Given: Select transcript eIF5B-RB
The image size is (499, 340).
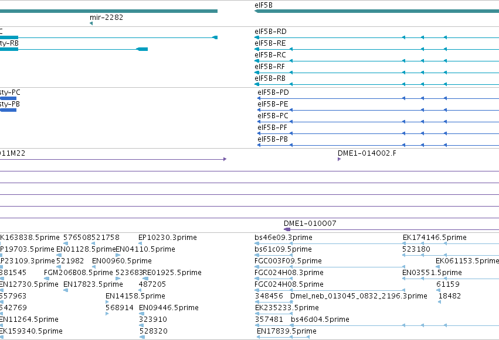Looking at the screenshot, I should (x=270, y=78).
